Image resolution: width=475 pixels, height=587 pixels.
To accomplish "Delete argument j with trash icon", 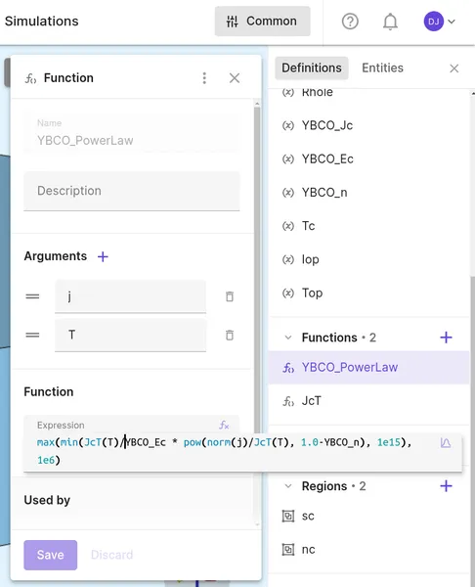I will click(x=230, y=296).
